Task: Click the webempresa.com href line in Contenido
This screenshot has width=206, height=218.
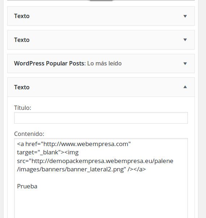Action: coord(74,144)
